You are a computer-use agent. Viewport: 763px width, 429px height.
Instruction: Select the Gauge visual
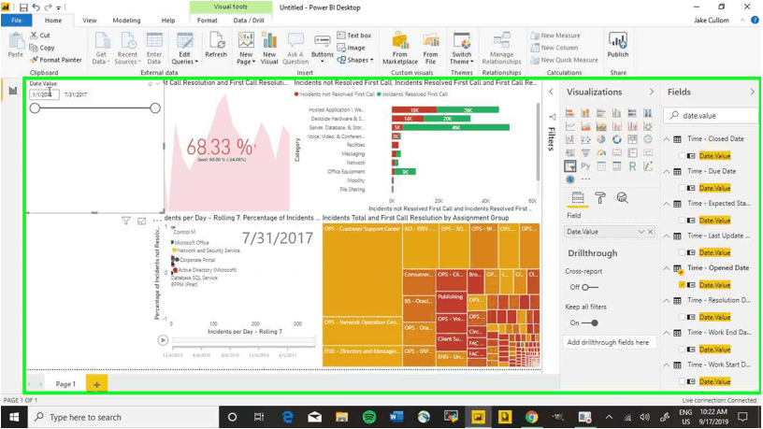(x=601, y=152)
